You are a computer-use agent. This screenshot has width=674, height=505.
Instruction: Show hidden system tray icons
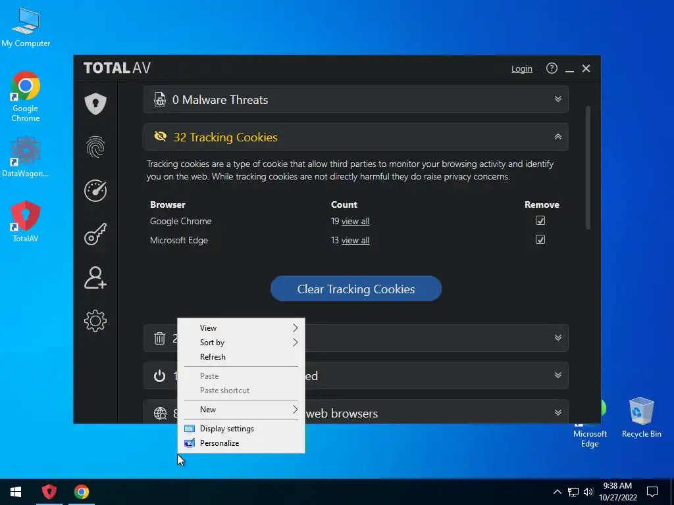pyautogui.click(x=557, y=492)
